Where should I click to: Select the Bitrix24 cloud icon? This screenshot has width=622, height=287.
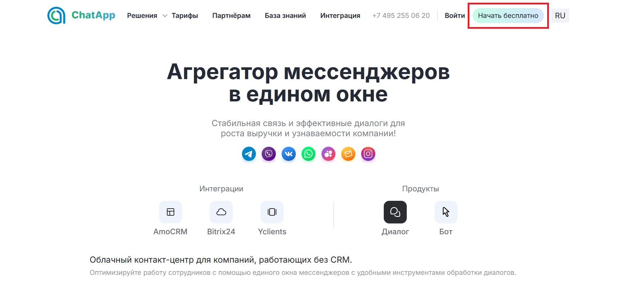click(x=221, y=212)
